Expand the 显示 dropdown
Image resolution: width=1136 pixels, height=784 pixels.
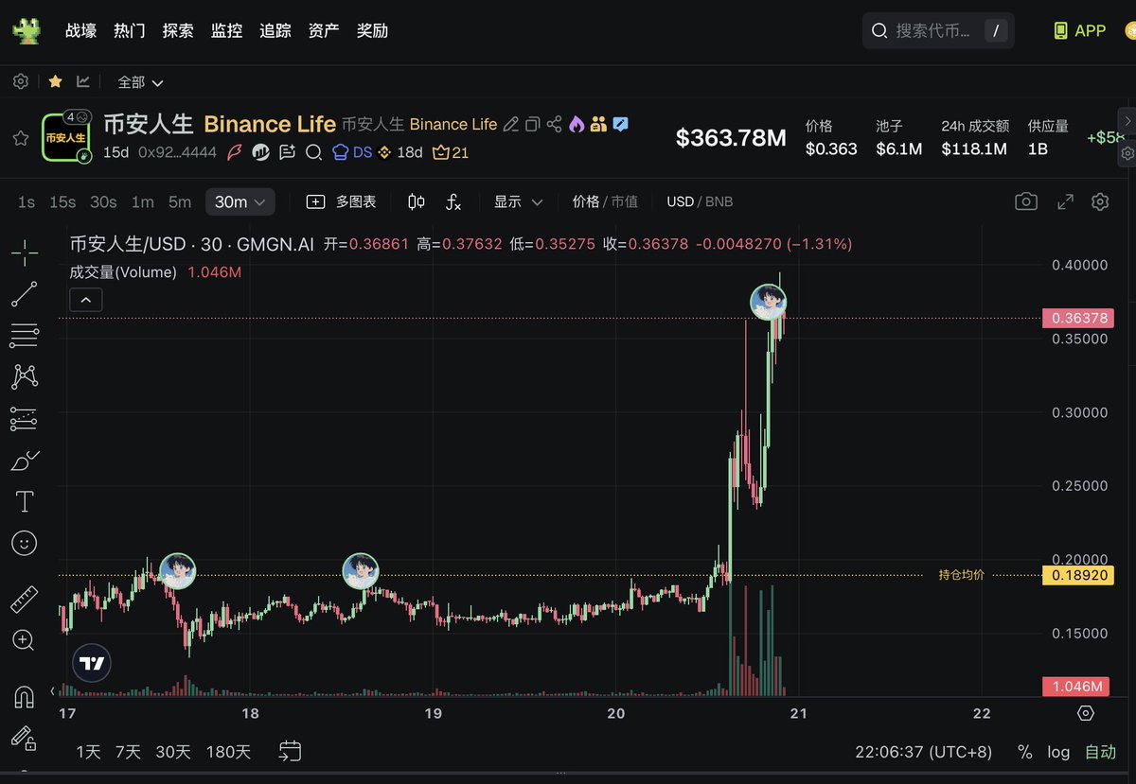[x=518, y=201]
